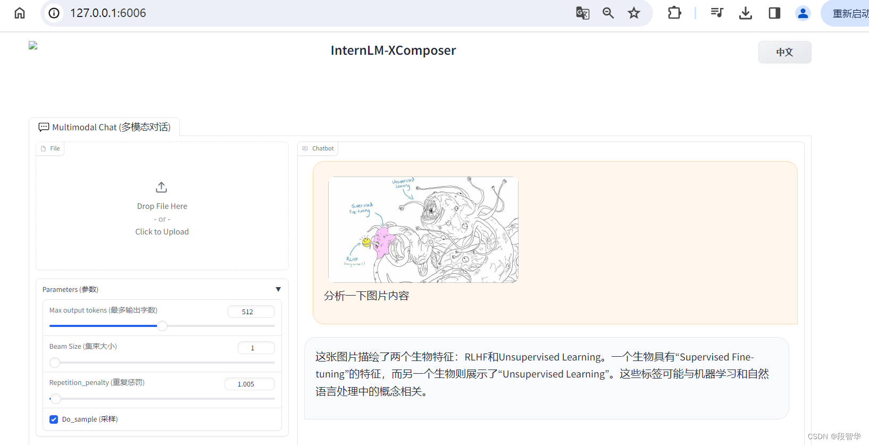
Task: Switch language with 中文 button
Action: click(784, 52)
